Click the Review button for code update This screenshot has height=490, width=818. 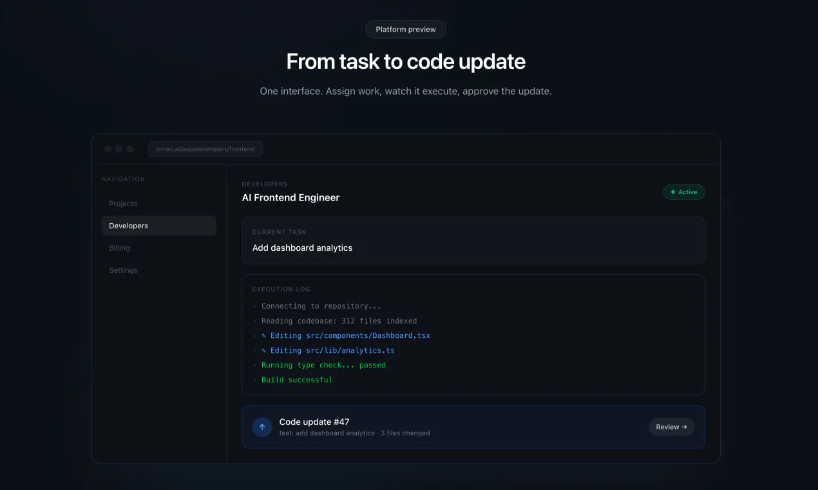pyautogui.click(x=671, y=427)
